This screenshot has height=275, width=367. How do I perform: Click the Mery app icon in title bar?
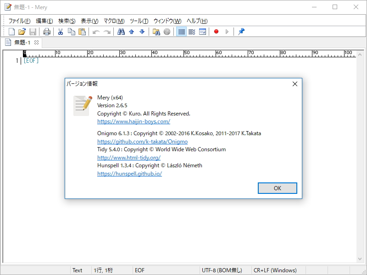pos(8,7)
